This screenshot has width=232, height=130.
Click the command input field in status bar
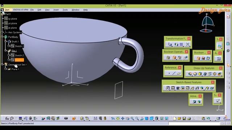[x=195, y=123]
